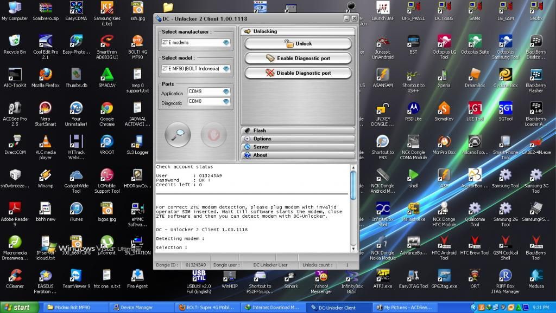Open the Diagnostic COM port dropdown

tap(226, 102)
